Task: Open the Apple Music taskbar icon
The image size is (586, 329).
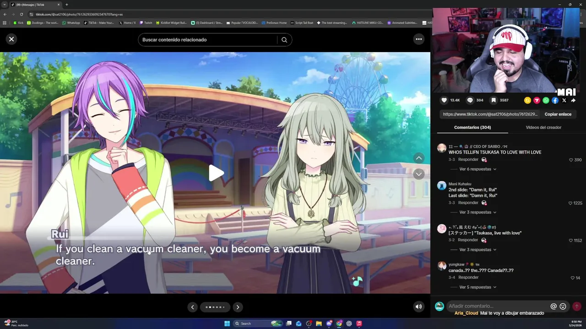Action: pos(359,324)
